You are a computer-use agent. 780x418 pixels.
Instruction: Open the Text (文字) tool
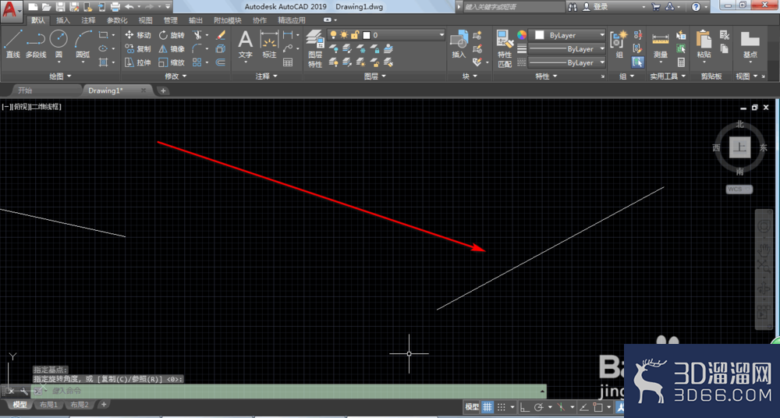pos(245,44)
